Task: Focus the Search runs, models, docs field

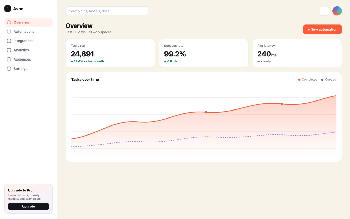Action: pos(107,11)
